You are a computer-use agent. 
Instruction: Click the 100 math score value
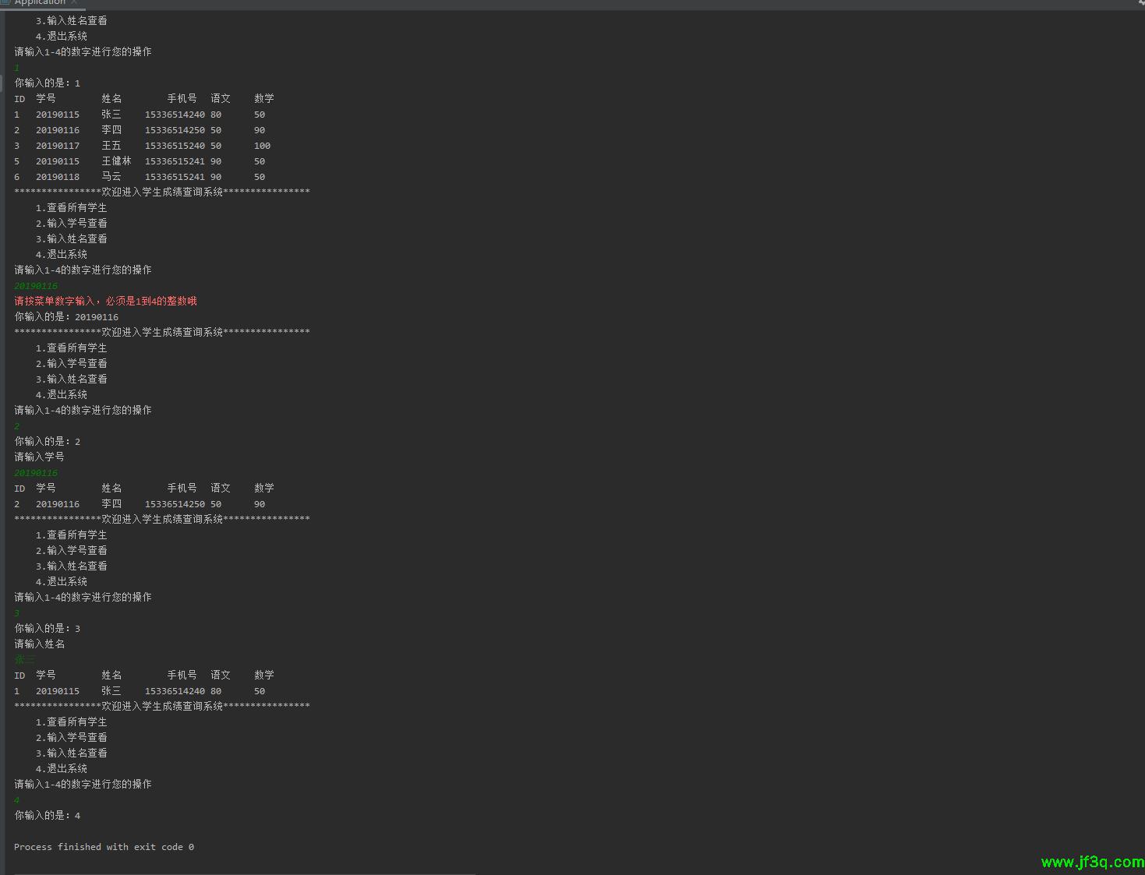(262, 146)
